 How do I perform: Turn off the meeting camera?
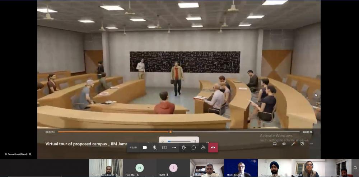tap(145, 147)
